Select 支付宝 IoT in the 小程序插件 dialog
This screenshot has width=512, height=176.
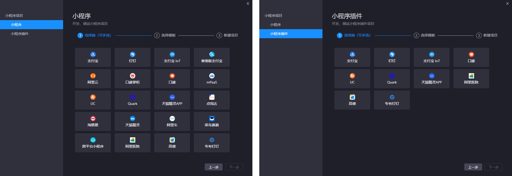tap(431, 57)
